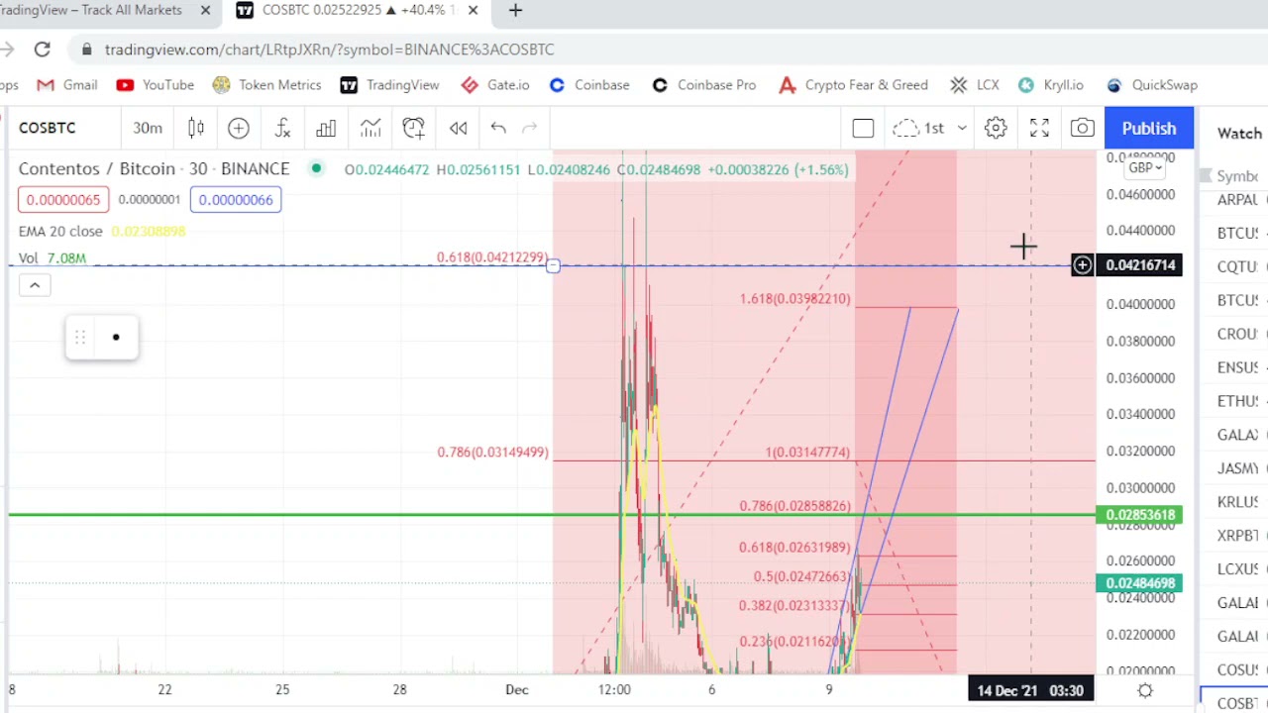
Task: Select the Vol 7.08M indicator legend
Action: 53,257
